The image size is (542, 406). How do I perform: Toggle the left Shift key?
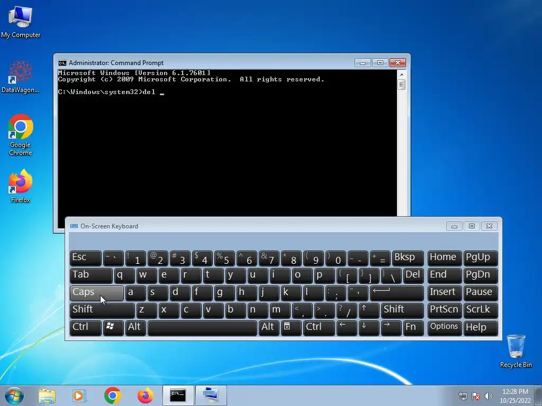(102, 310)
